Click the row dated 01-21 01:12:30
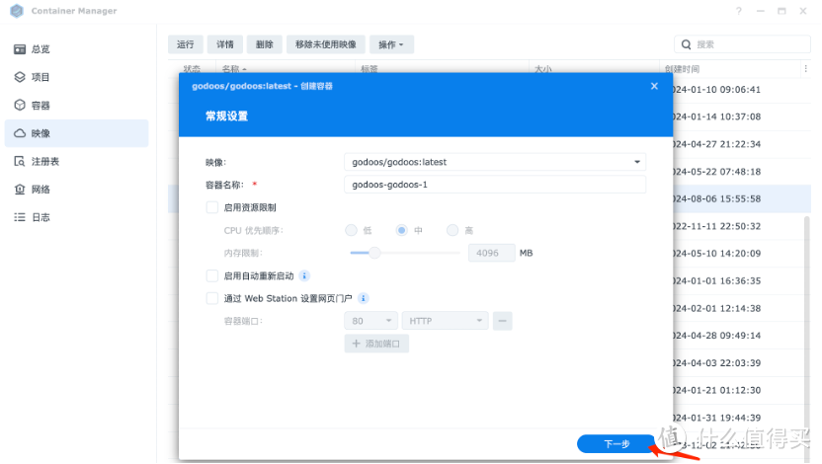The image size is (822, 464). click(742, 390)
